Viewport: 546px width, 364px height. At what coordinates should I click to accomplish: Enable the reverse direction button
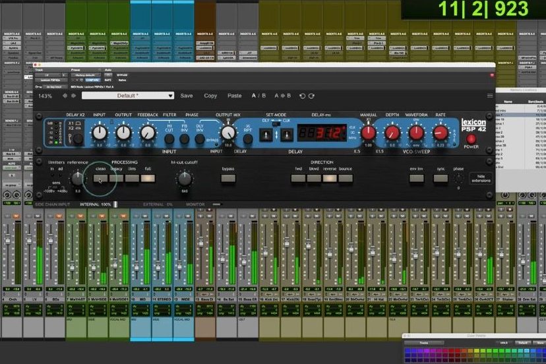(x=330, y=178)
